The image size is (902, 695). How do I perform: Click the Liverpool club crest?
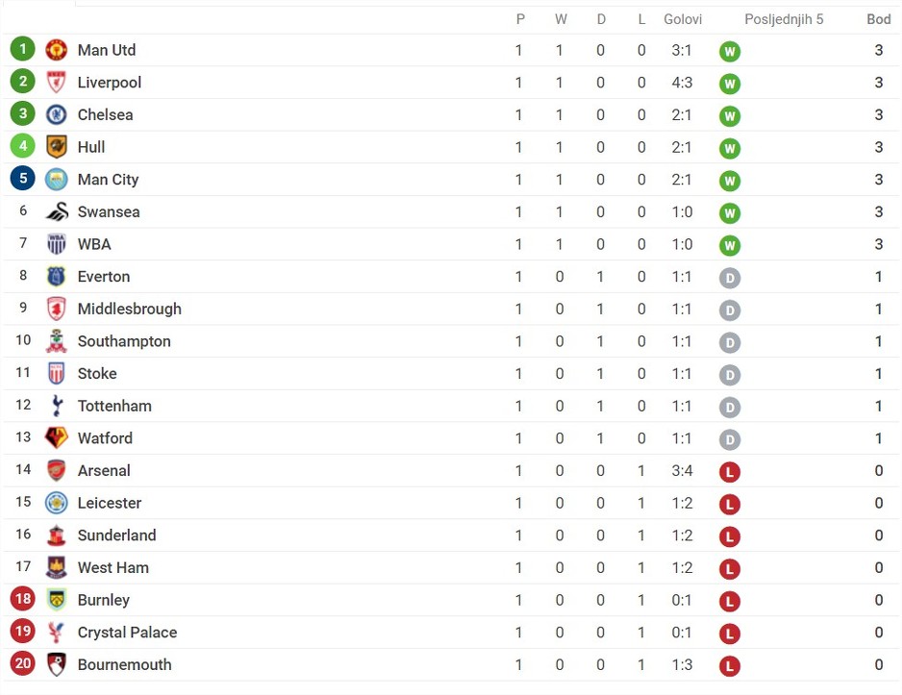[x=57, y=83]
